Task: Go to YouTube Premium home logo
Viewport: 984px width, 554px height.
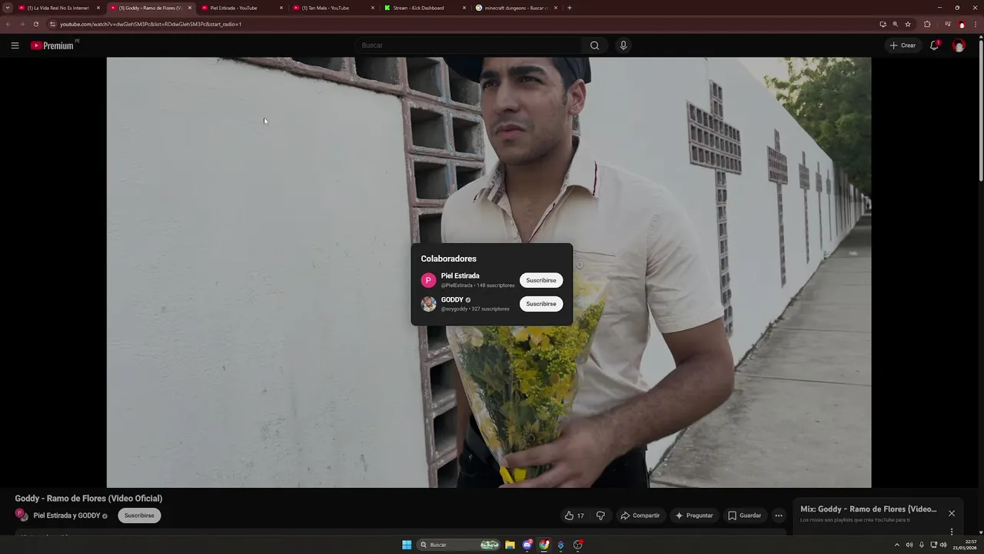Action: click(x=54, y=45)
